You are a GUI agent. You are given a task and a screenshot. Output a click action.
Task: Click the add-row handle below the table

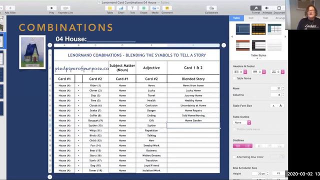[50, 176]
